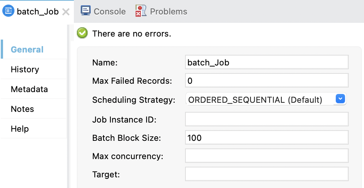This screenshot has height=188, width=364.
Task: Click the Max concurrency input box
Action: pyautogui.click(x=267, y=156)
